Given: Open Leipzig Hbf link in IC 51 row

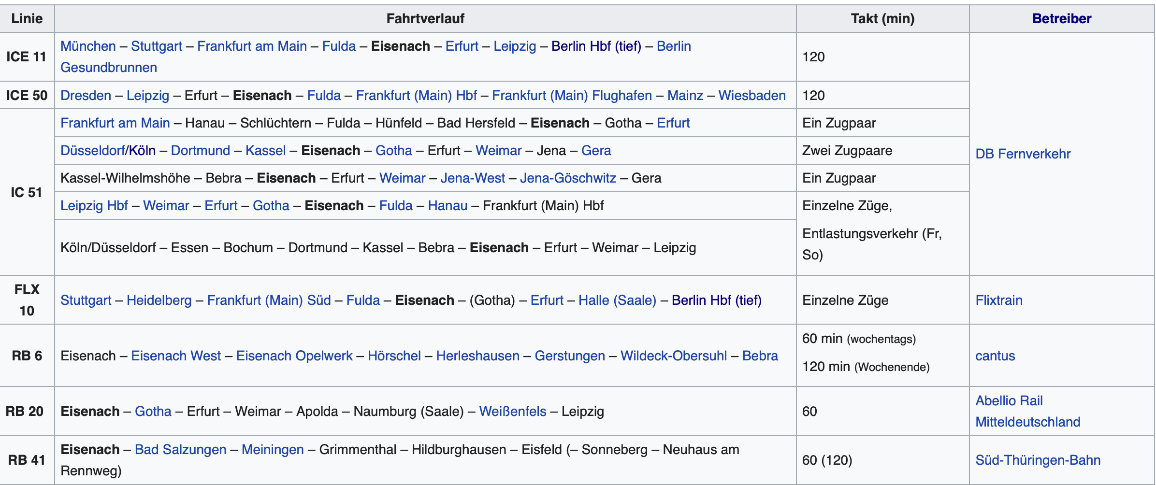Looking at the screenshot, I should click(x=94, y=206).
